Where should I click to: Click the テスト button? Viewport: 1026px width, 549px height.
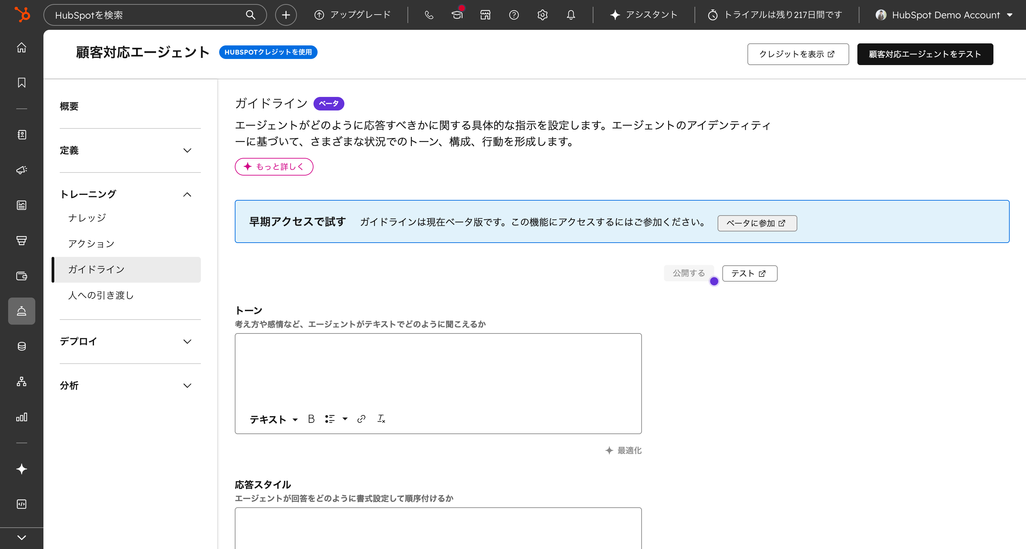(x=749, y=273)
